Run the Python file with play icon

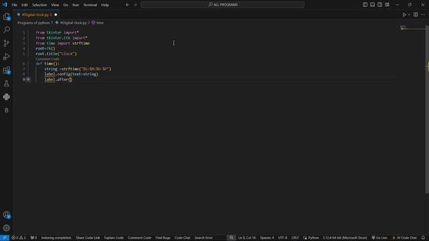tap(404, 15)
